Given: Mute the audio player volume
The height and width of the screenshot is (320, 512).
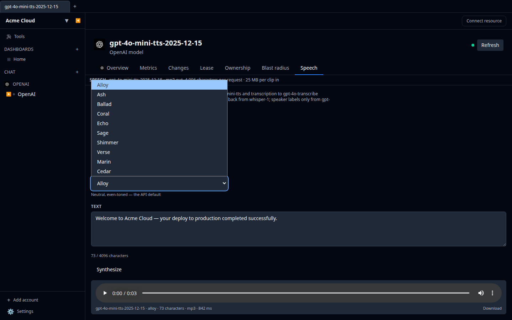Looking at the screenshot, I should (x=481, y=293).
